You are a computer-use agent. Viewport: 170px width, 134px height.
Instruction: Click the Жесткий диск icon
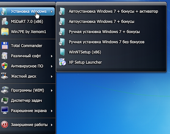click(5, 76)
